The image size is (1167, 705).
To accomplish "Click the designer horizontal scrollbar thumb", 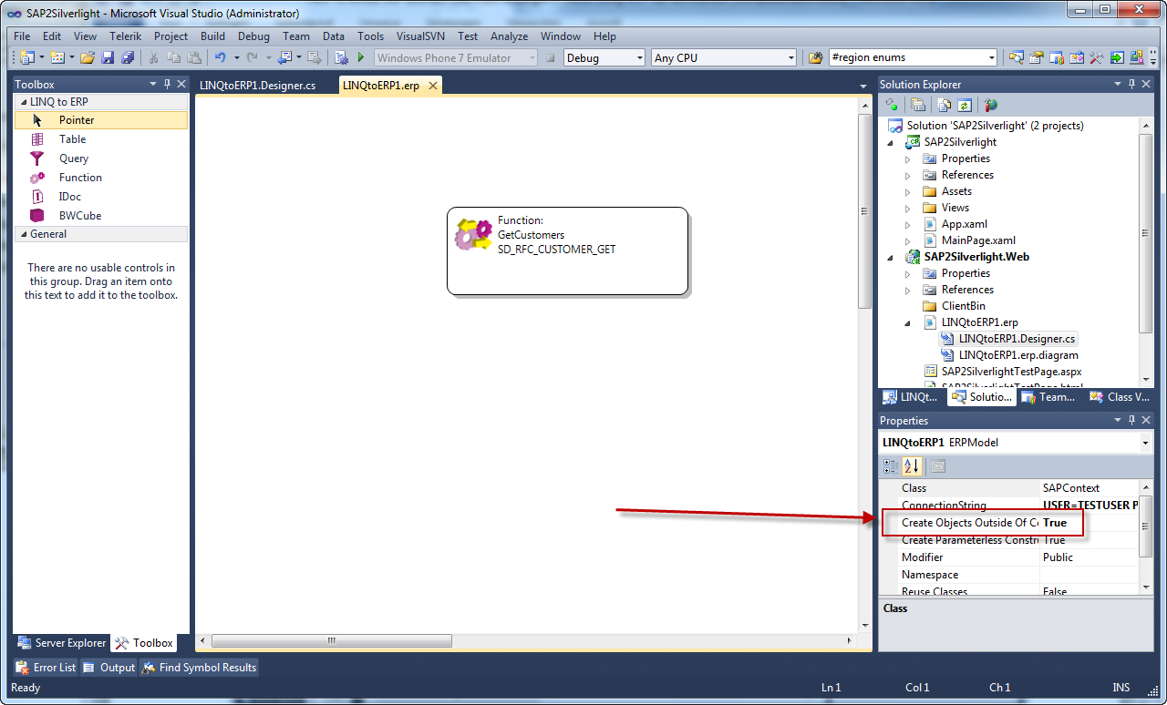I will coord(332,641).
